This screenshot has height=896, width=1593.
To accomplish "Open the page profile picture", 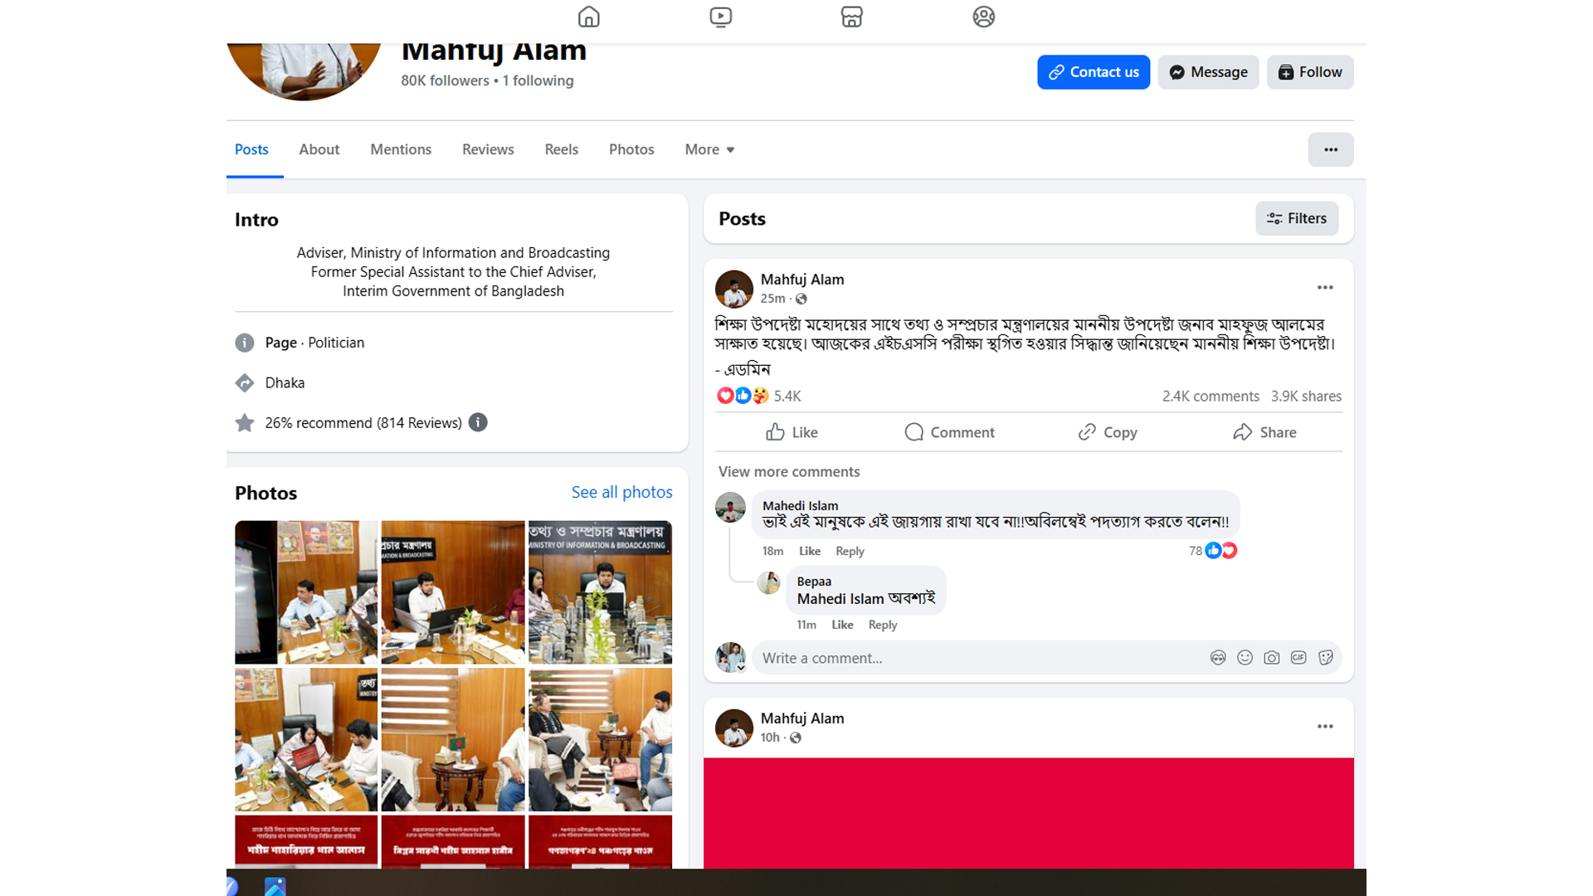I will coord(304,71).
